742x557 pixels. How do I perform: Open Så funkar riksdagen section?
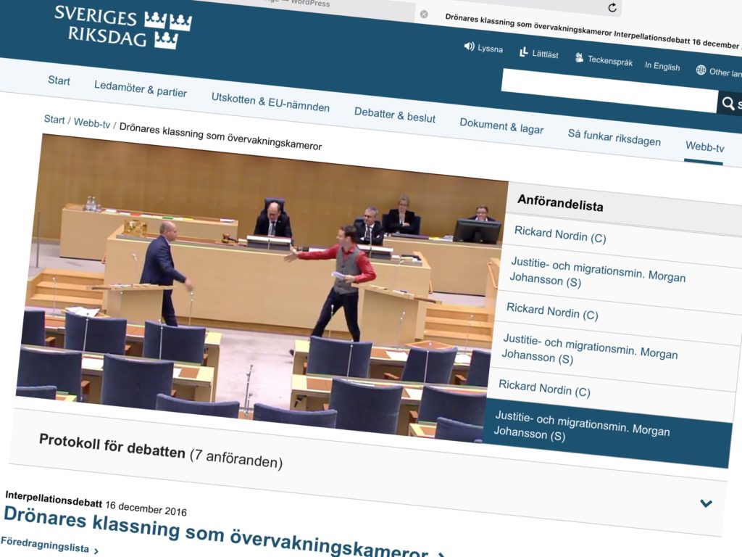tap(614, 137)
